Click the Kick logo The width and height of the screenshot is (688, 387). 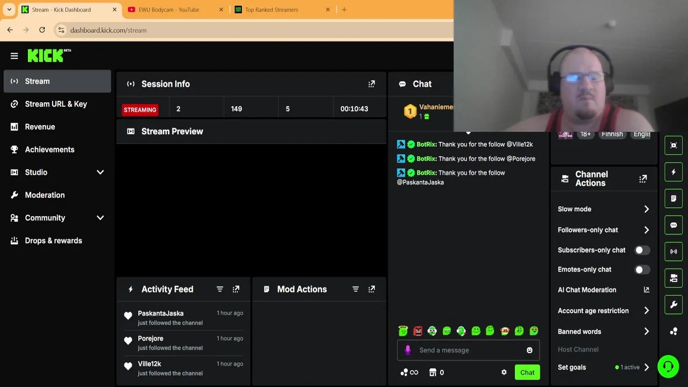point(49,55)
